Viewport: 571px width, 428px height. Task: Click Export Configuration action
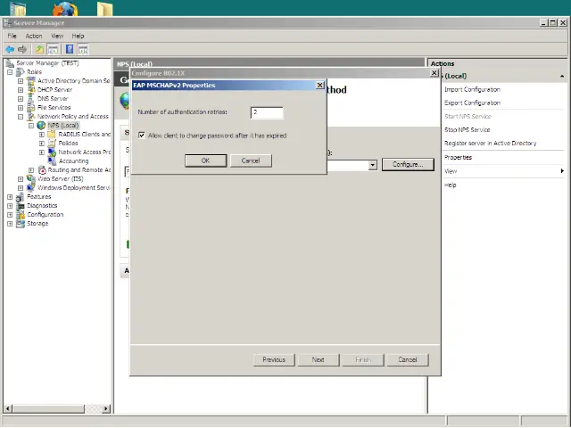472,103
